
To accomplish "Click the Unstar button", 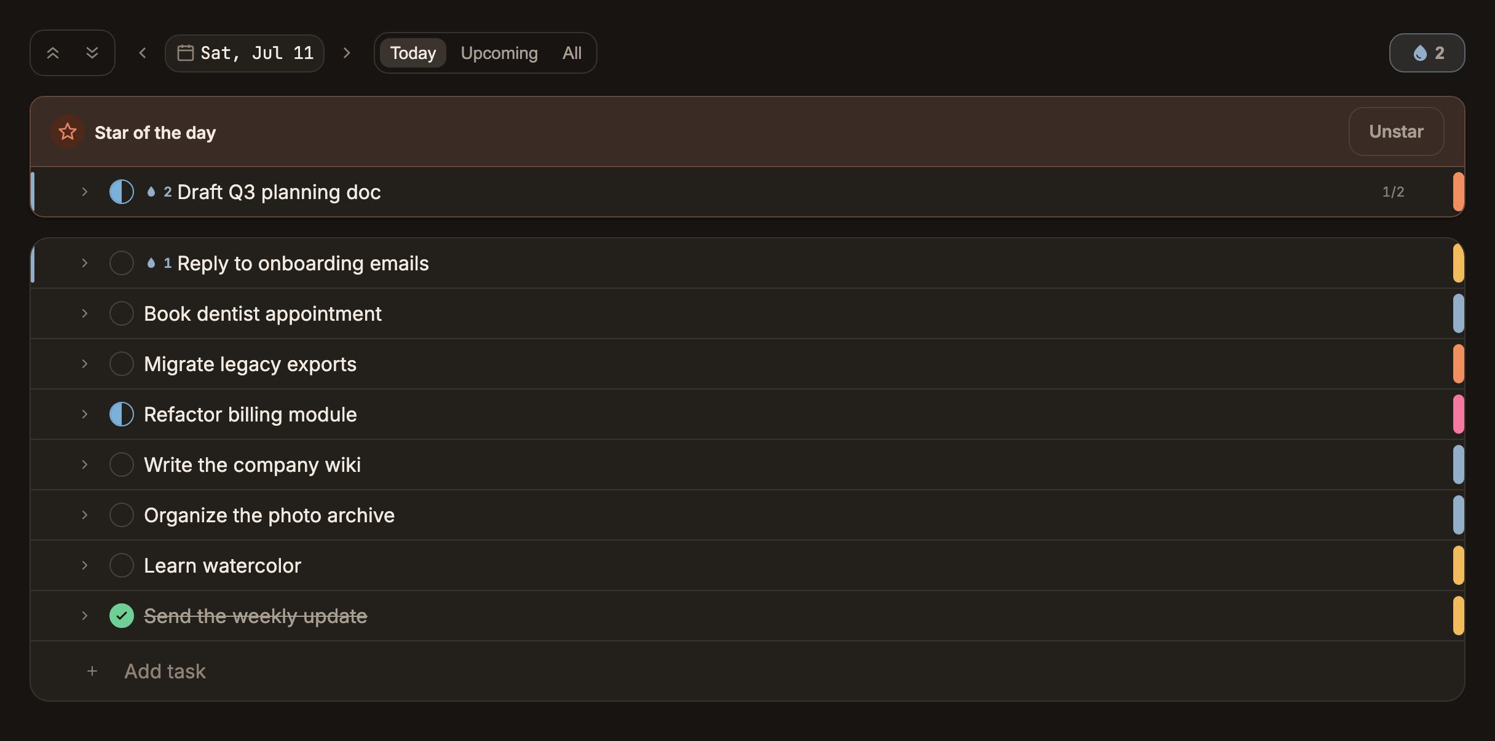I will click(1396, 131).
